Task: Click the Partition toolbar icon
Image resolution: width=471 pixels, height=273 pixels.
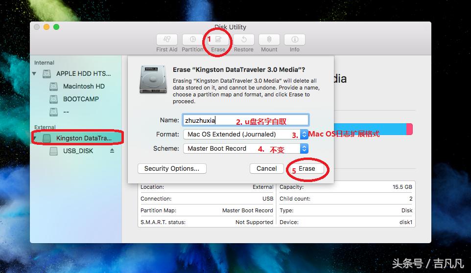Action: click(x=193, y=40)
